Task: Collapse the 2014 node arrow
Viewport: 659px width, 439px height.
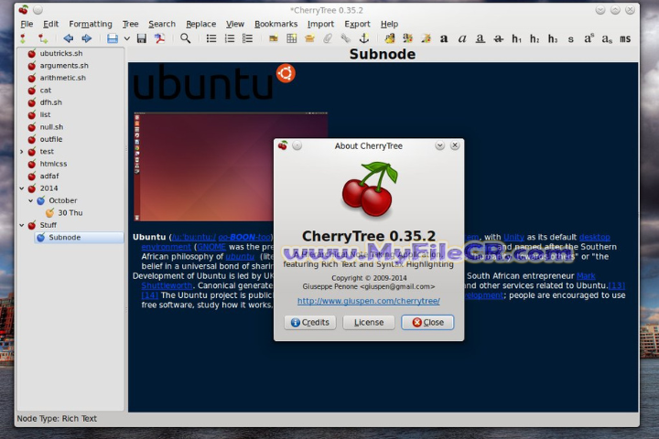Action: 21,188
